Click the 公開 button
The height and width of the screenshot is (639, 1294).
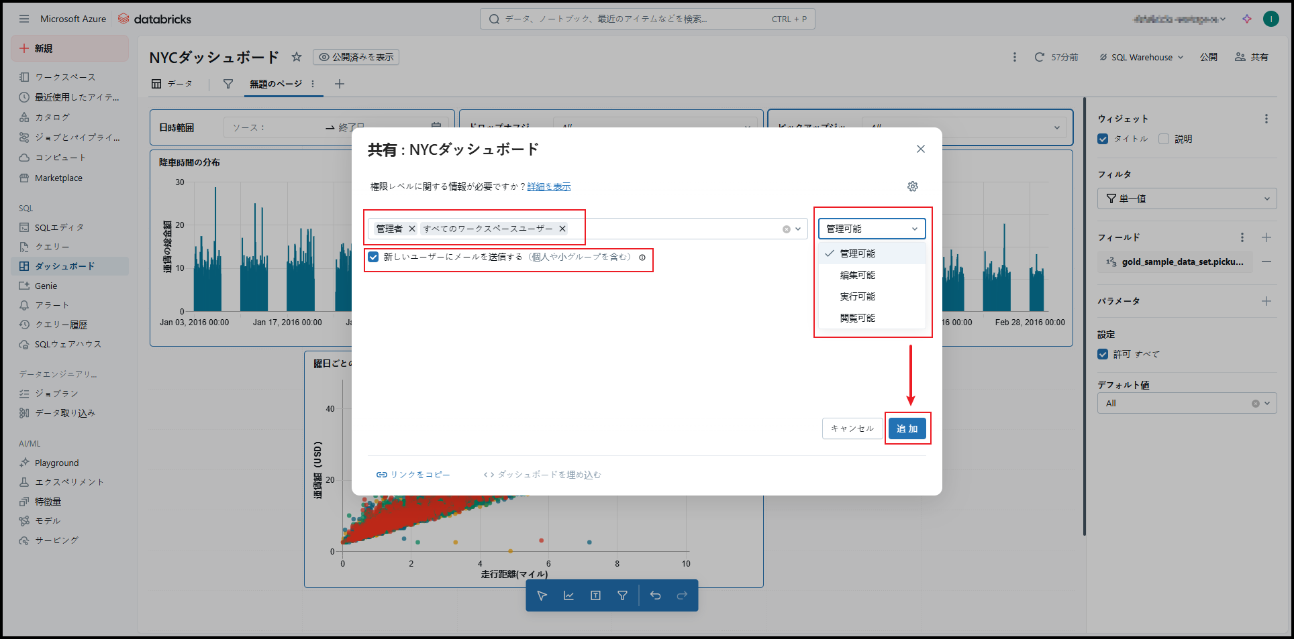coord(1209,57)
